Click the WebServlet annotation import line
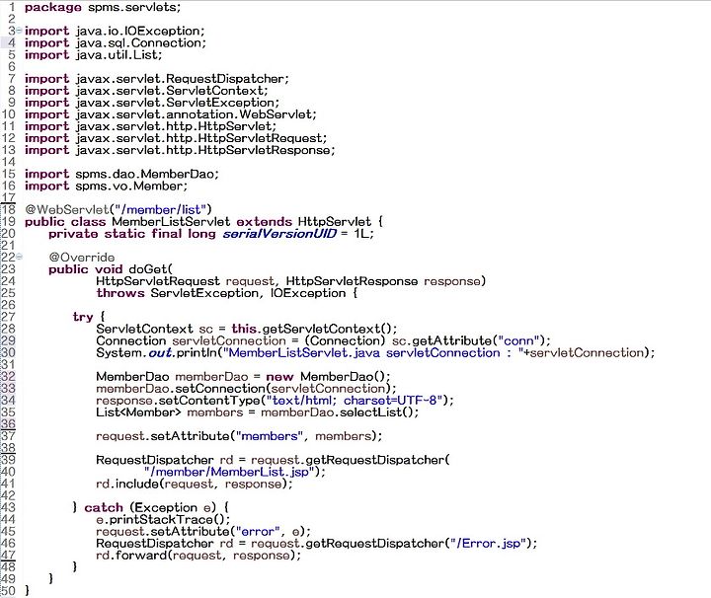This screenshot has height=598, width=711. [171, 114]
